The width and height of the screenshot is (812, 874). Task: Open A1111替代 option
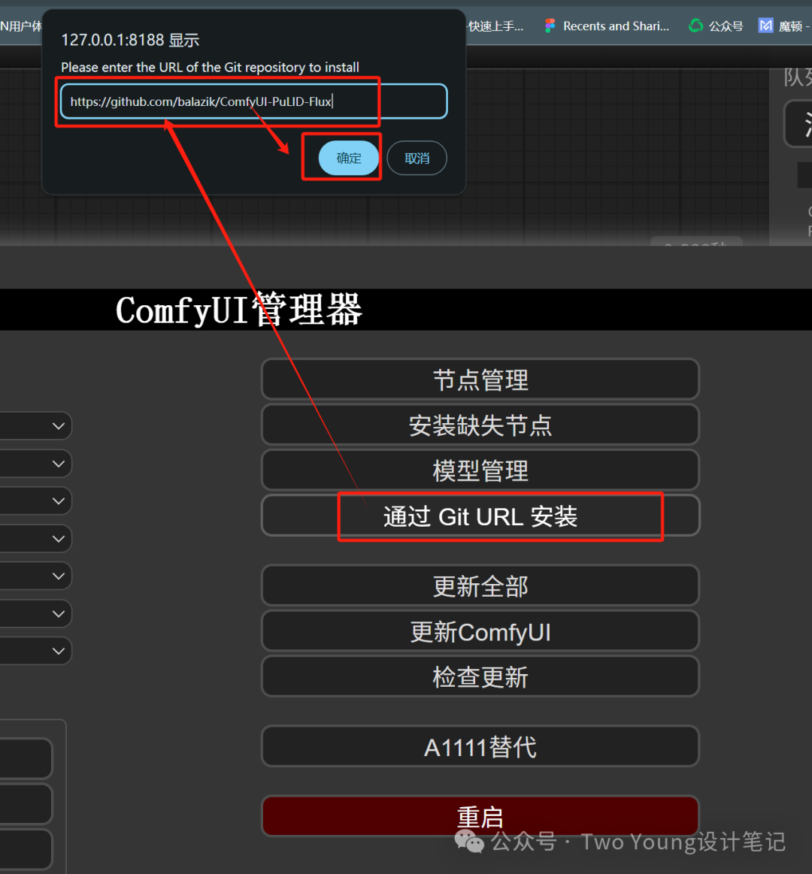480,747
